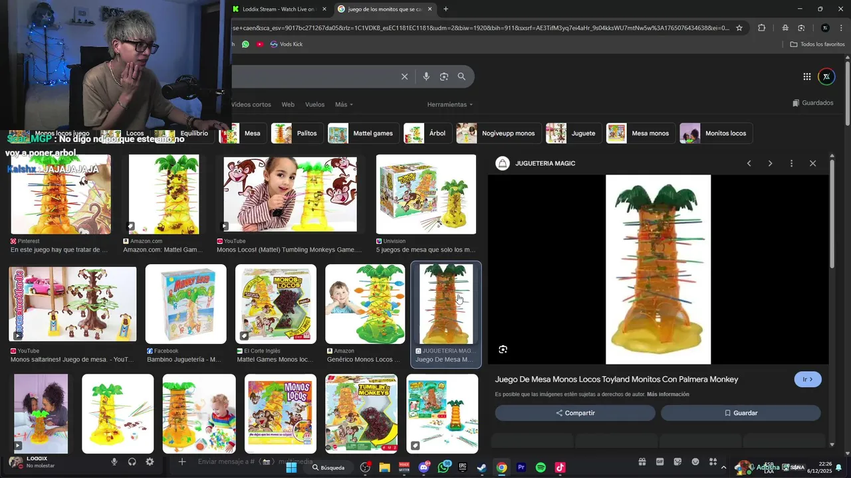851x478 pixels.
Task: Deafen audio with Discord headphones icon
Action: tap(132, 462)
